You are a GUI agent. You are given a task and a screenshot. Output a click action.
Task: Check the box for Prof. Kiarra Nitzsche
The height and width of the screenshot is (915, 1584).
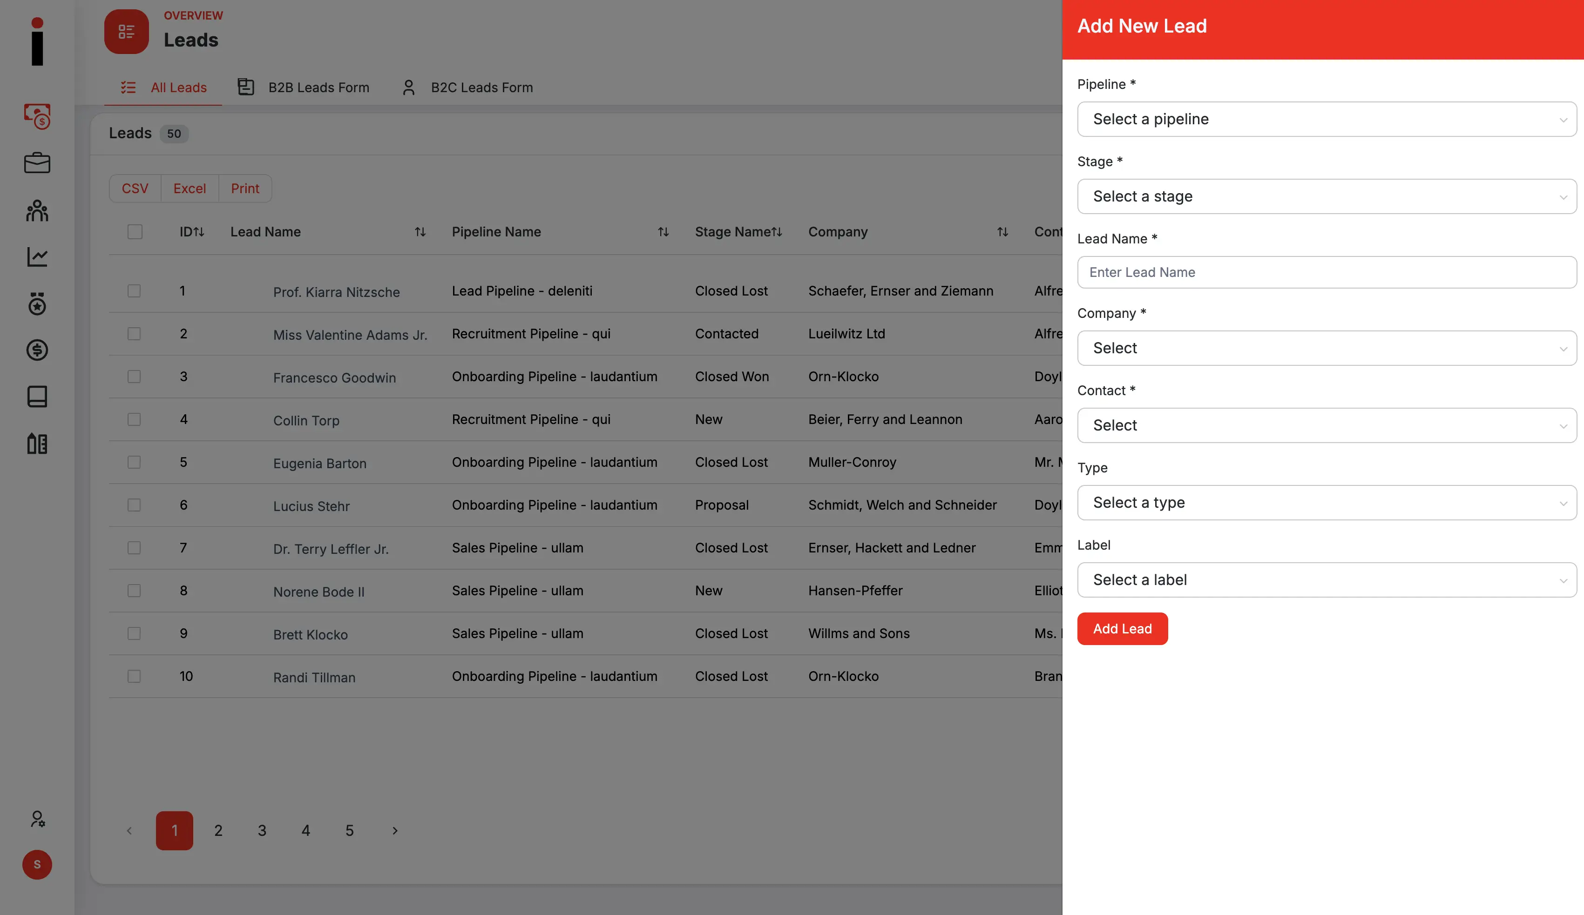[134, 291]
